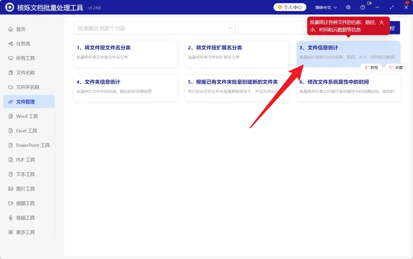Open card 4、文件夹信息统计
The image size is (413, 259).
tap(126, 88)
